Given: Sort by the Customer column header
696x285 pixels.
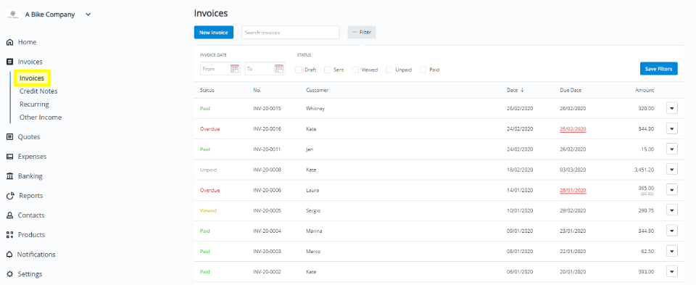Looking at the screenshot, I should [x=317, y=90].
